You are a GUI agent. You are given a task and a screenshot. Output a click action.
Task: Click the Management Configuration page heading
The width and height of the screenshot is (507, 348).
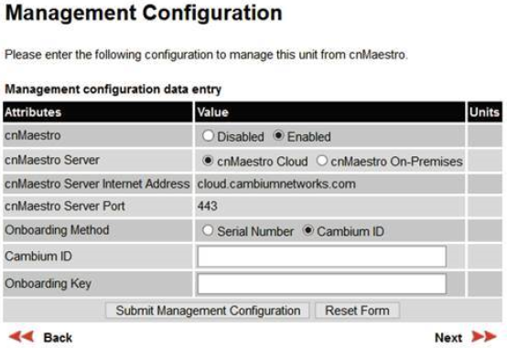[x=144, y=14]
